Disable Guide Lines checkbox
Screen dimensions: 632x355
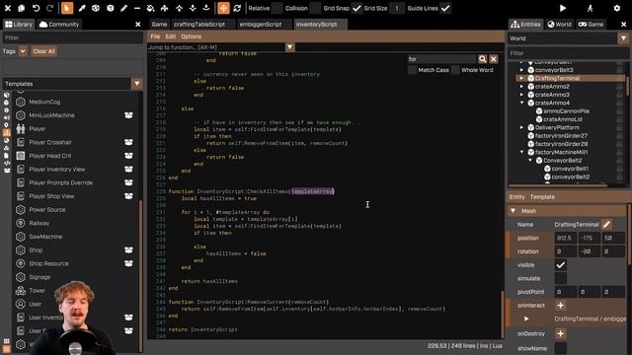pyautogui.click(x=445, y=8)
